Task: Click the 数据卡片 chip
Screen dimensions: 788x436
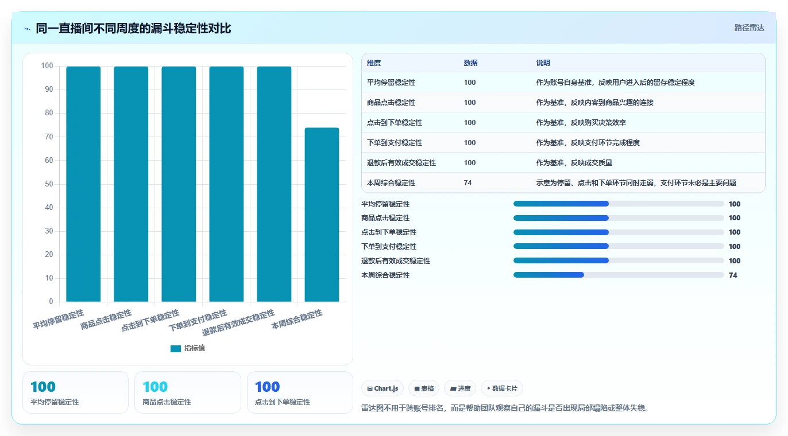Action: 502,388
